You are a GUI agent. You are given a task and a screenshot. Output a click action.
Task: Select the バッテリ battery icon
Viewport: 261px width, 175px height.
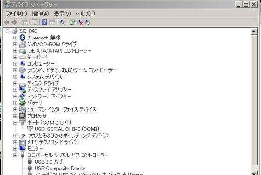[x=22, y=103]
